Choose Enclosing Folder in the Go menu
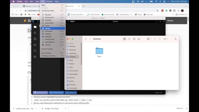 pyautogui.click(x=53, y=11)
